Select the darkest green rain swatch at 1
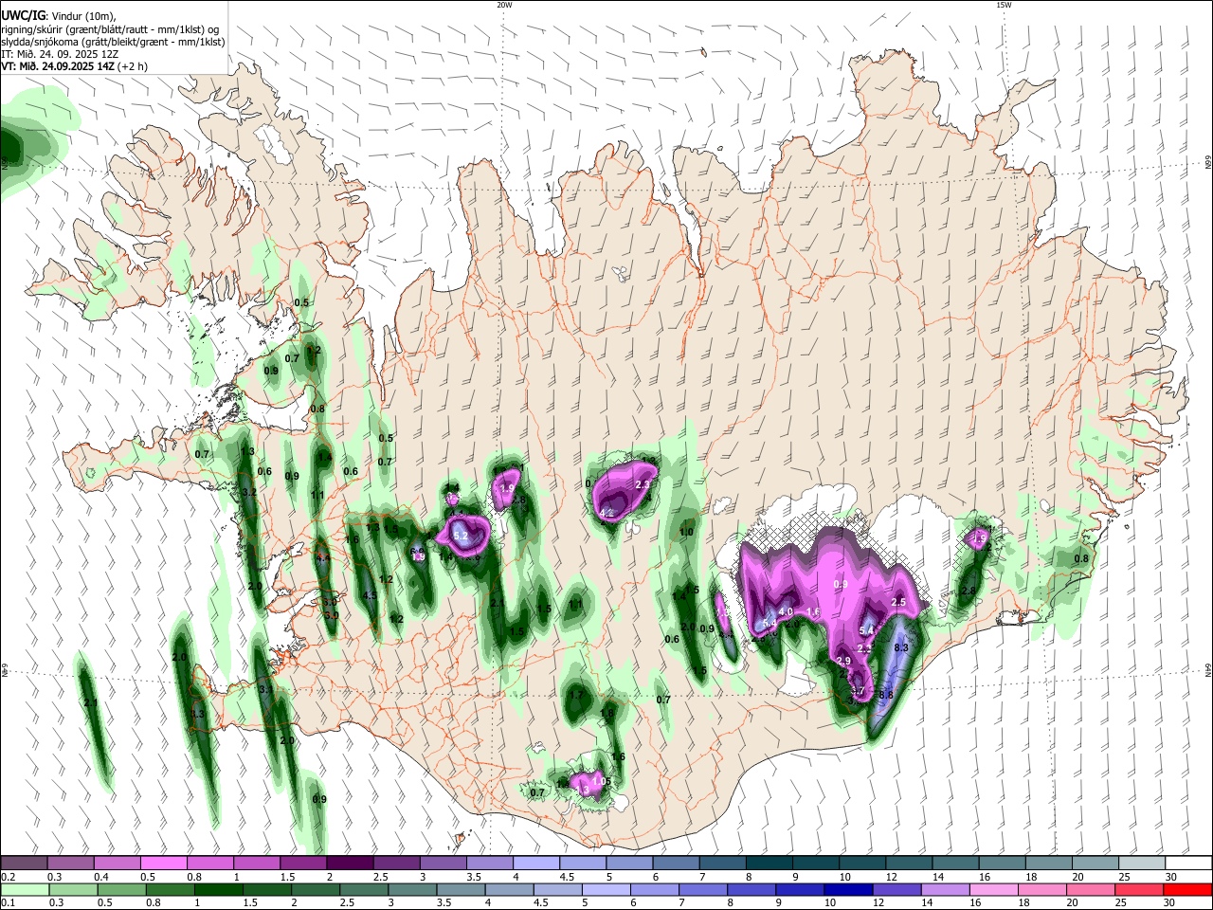 [219, 890]
